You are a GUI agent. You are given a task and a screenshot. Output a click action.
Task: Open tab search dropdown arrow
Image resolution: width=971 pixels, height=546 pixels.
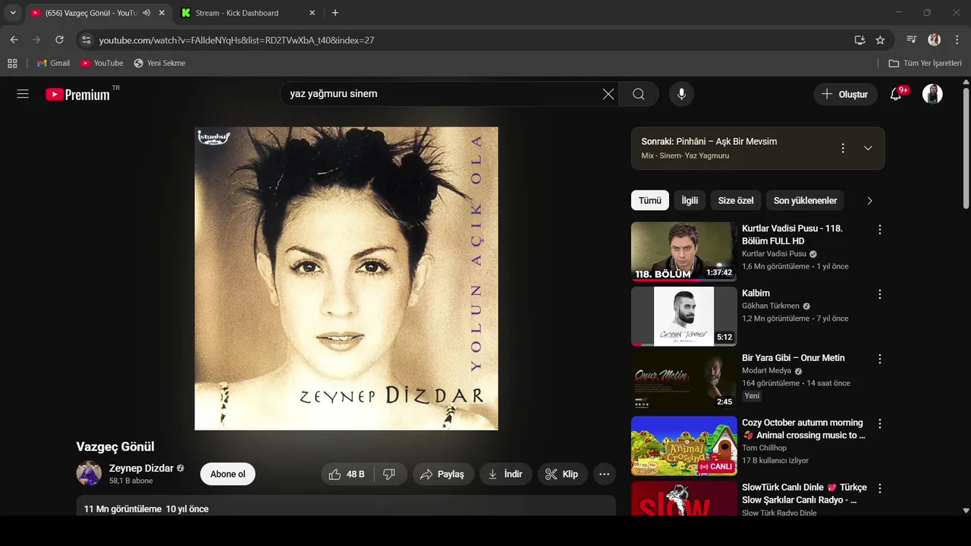tap(13, 13)
